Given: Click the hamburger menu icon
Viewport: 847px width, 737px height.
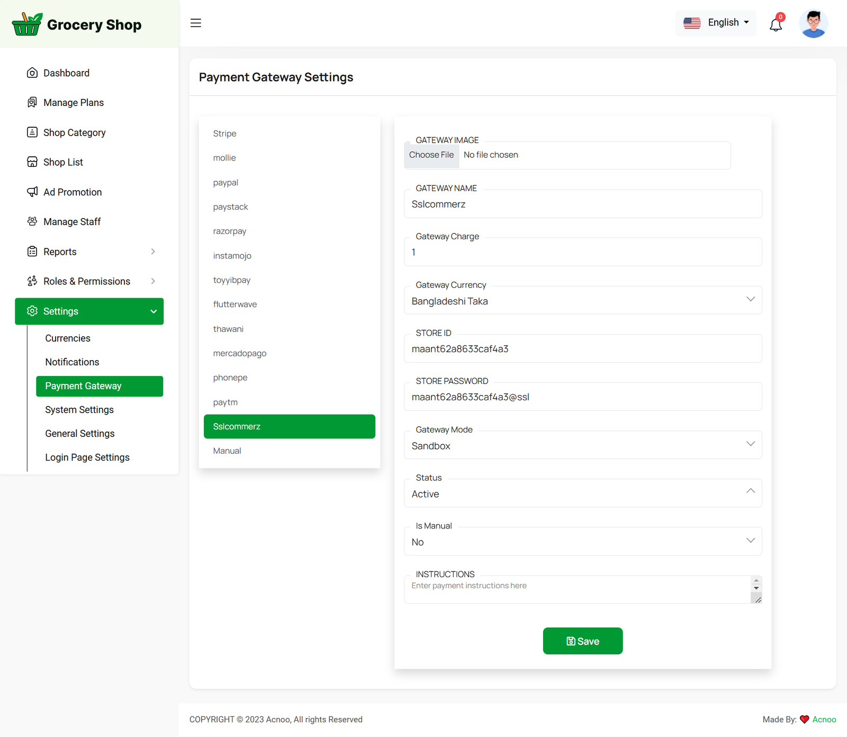Looking at the screenshot, I should (196, 23).
